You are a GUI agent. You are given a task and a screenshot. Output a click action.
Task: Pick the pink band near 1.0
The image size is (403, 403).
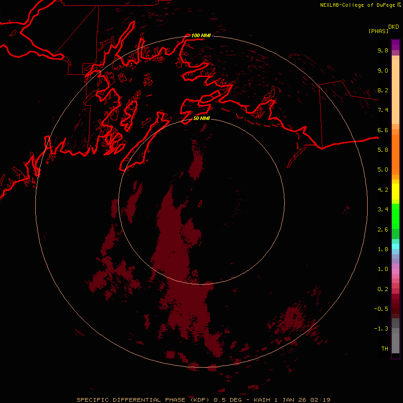click(395, 271)
